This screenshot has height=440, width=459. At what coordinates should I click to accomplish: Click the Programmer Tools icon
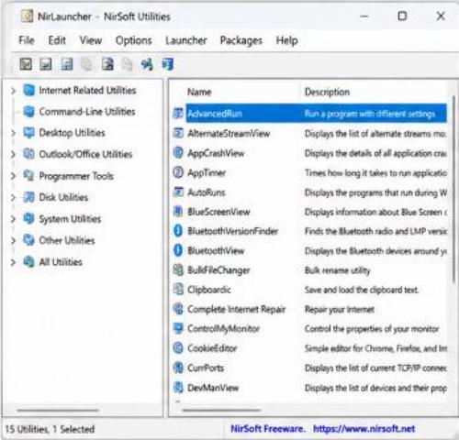29,176
